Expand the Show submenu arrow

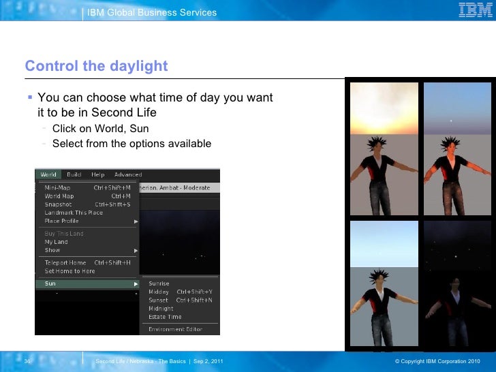tap(136, 251)
